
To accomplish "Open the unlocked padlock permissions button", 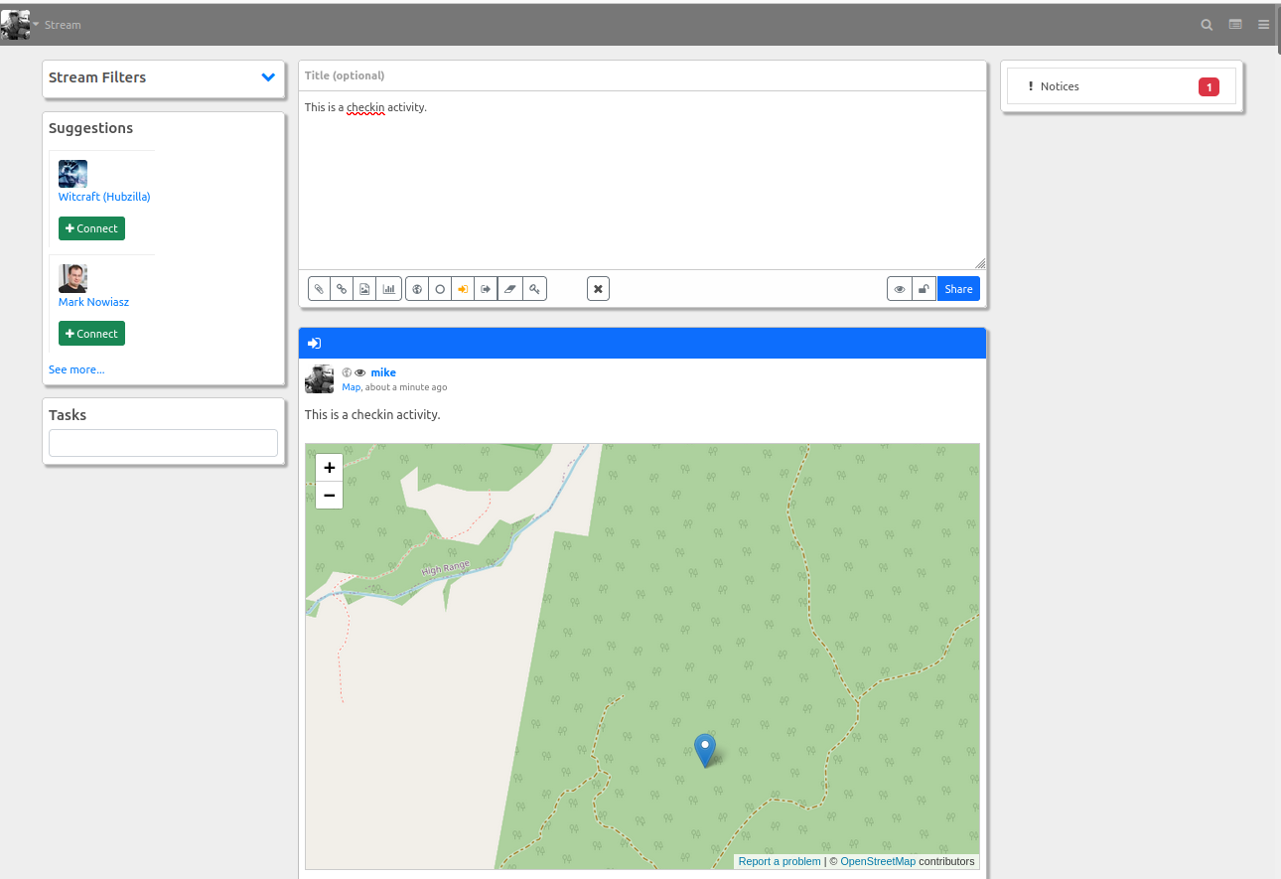I will coord(924,289).
